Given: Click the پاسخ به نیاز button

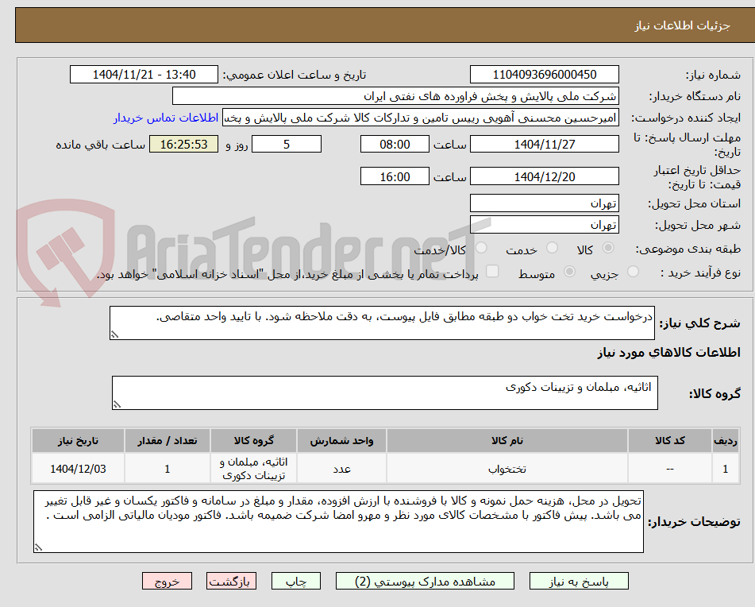Looking at the screenshot, I should pos(579,581).
